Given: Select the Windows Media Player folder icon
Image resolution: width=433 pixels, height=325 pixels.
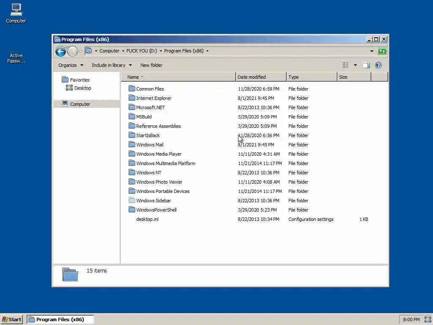Looking at the screenshot, I should coord(132,154).
